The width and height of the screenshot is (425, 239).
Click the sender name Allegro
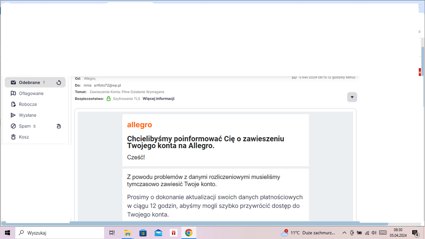pyautogui.click(x=90, y=79)
